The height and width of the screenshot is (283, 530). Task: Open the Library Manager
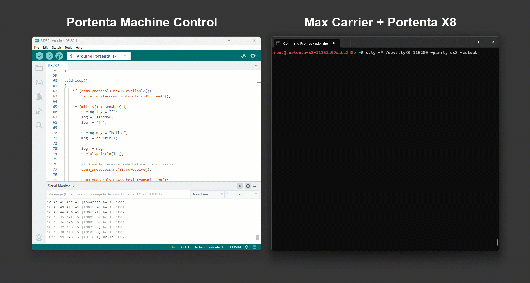click(x=39, y=96)
